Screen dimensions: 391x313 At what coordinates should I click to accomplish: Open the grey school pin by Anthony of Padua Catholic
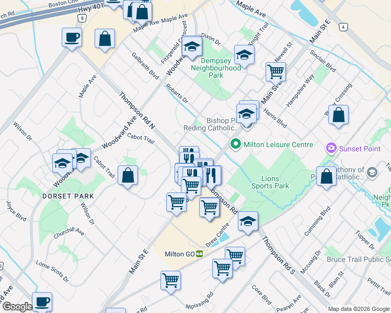(372, 173)
